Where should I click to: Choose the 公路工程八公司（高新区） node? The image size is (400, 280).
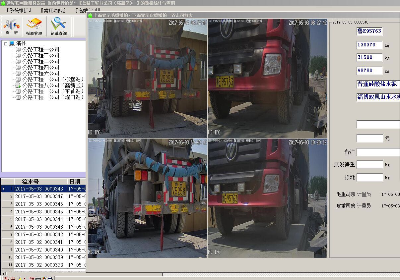pyautogui.click(x=53, y=85)
